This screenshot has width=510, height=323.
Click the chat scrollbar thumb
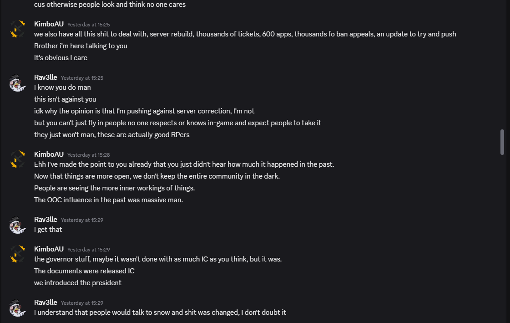point(502,142)
